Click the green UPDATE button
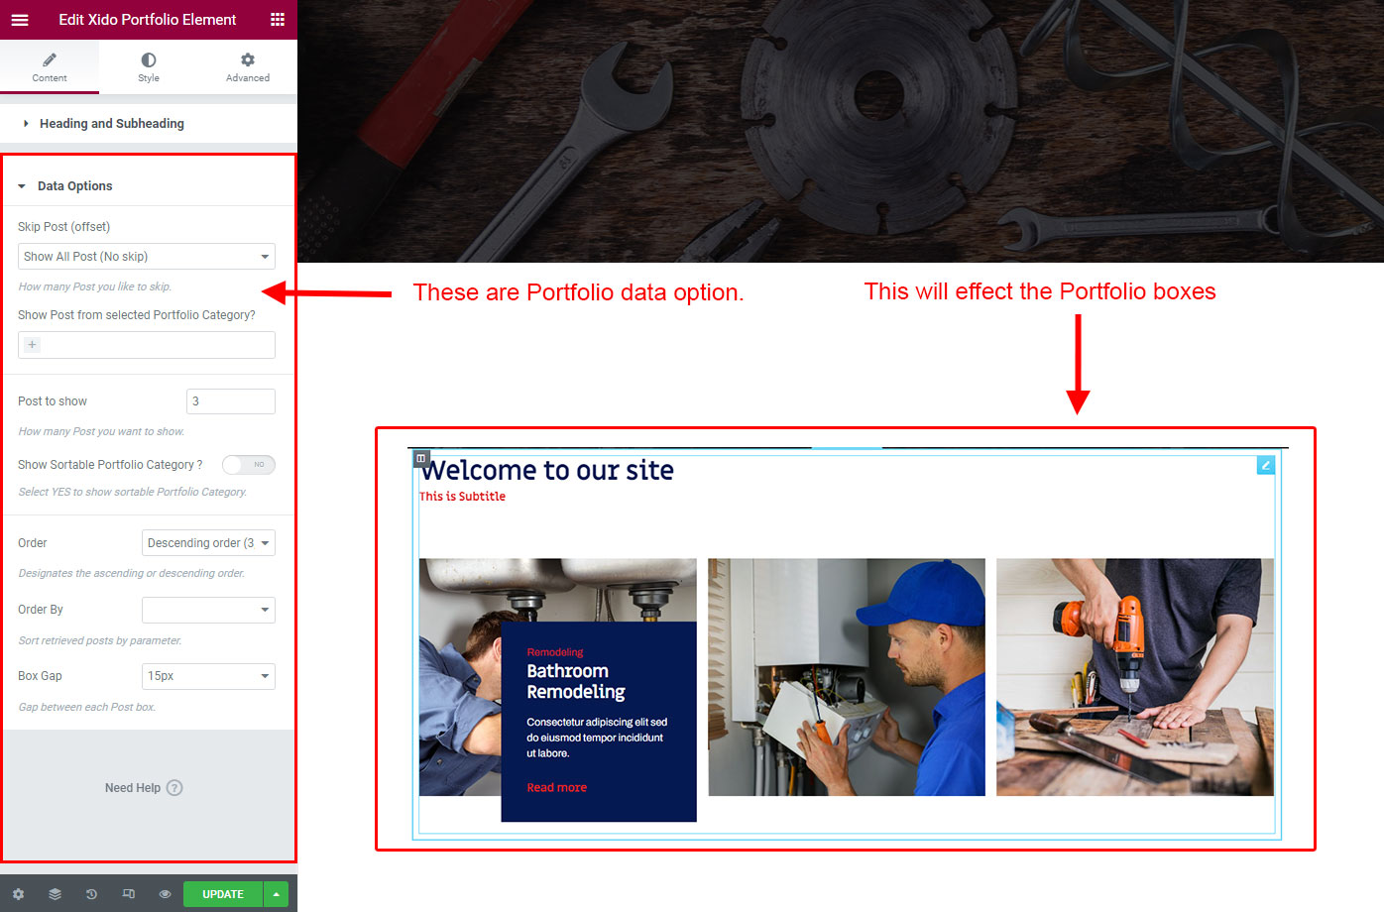 (223, 894)
